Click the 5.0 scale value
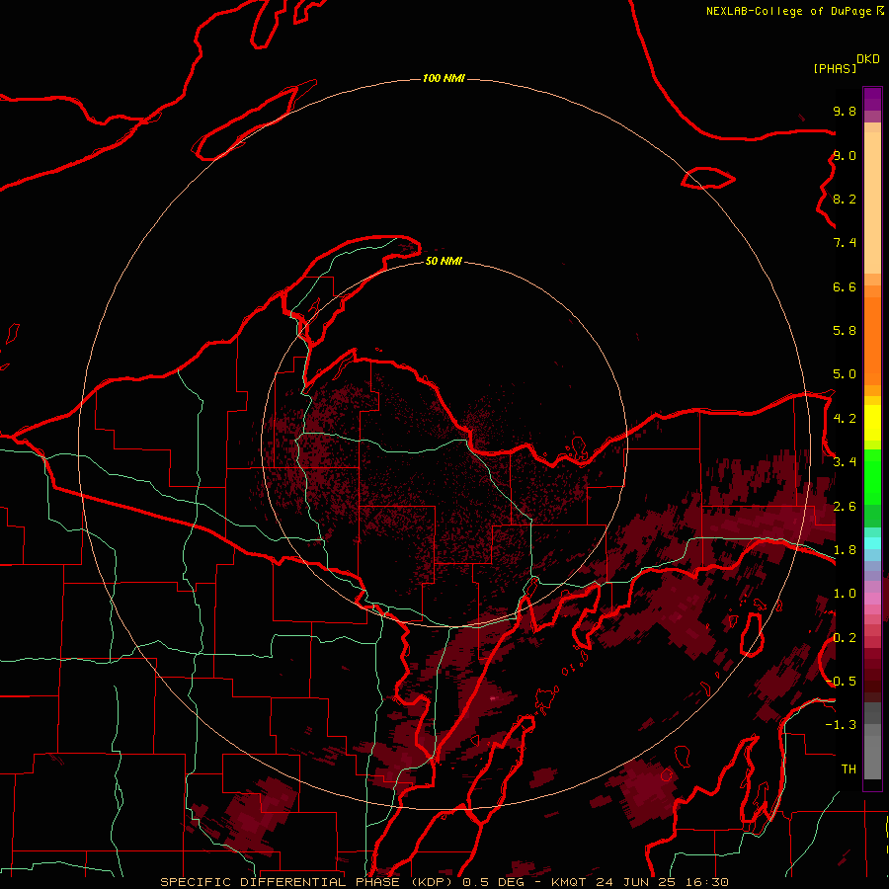 845,374
